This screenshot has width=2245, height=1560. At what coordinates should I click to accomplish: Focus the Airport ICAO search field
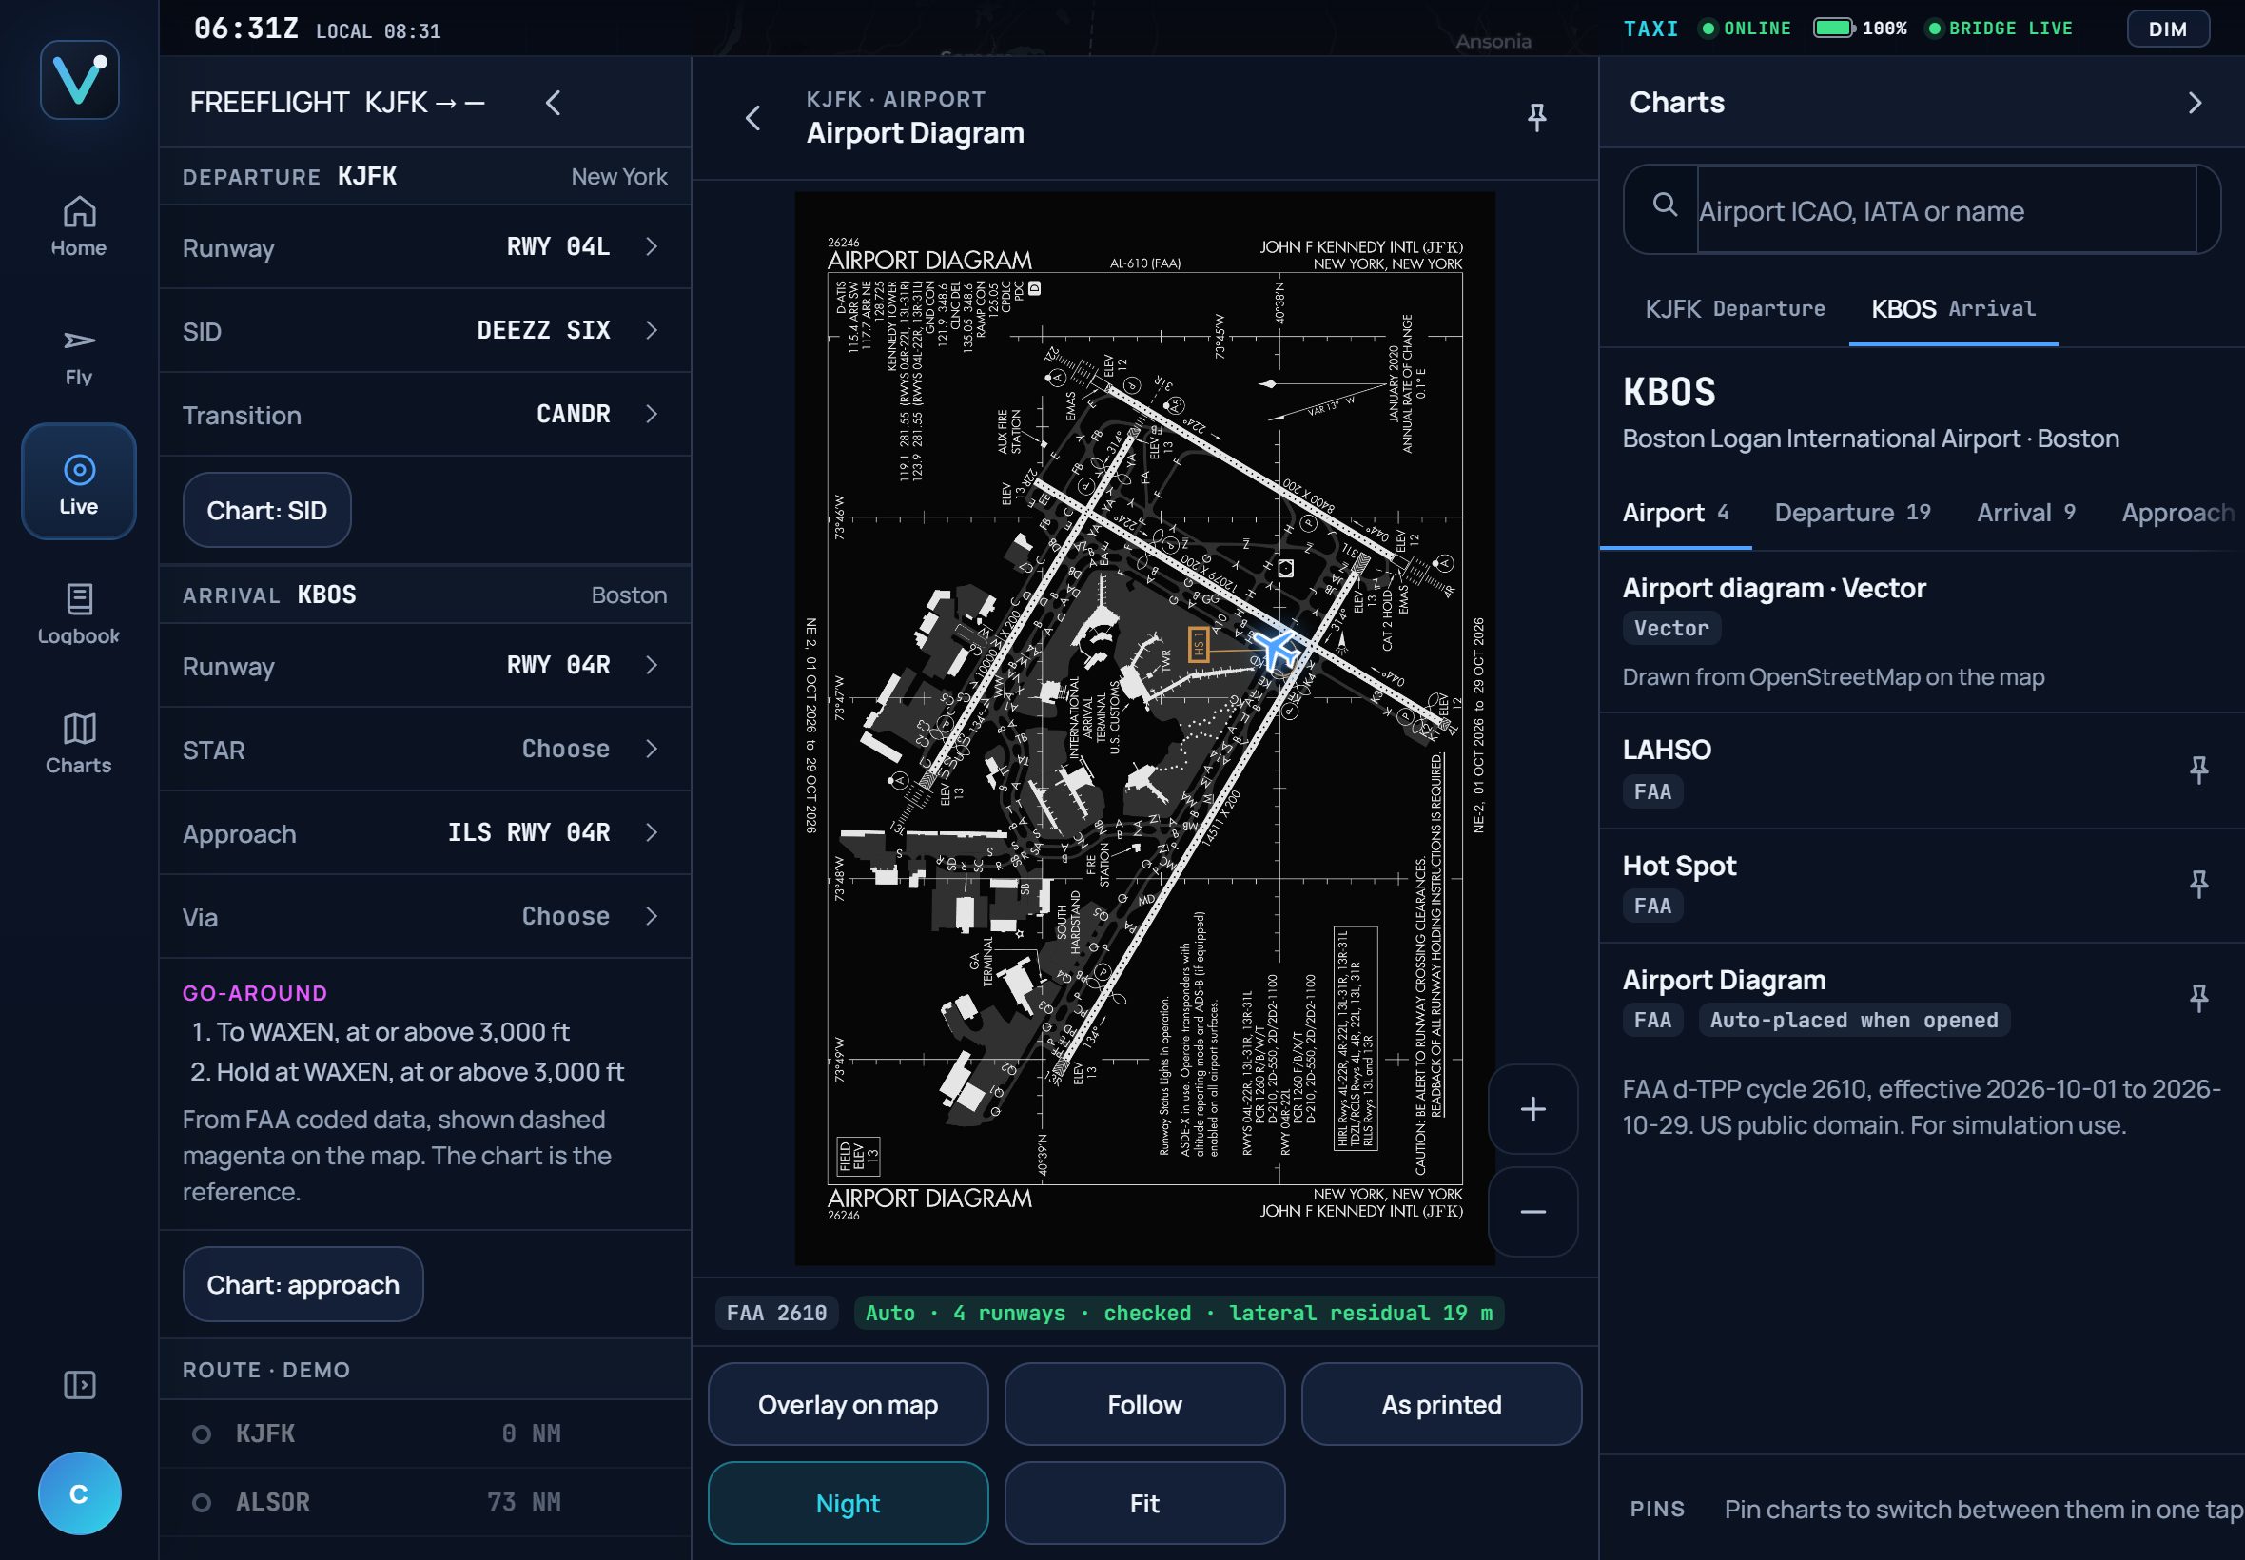pyautogui.click(x=1946, y=210)
